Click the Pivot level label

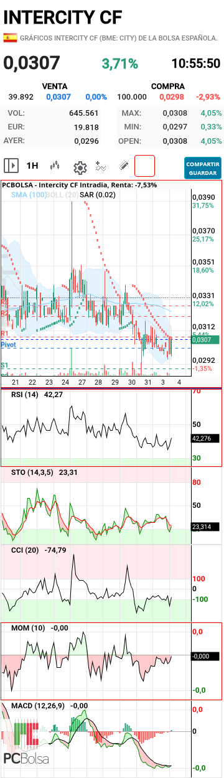coord(8,344)
